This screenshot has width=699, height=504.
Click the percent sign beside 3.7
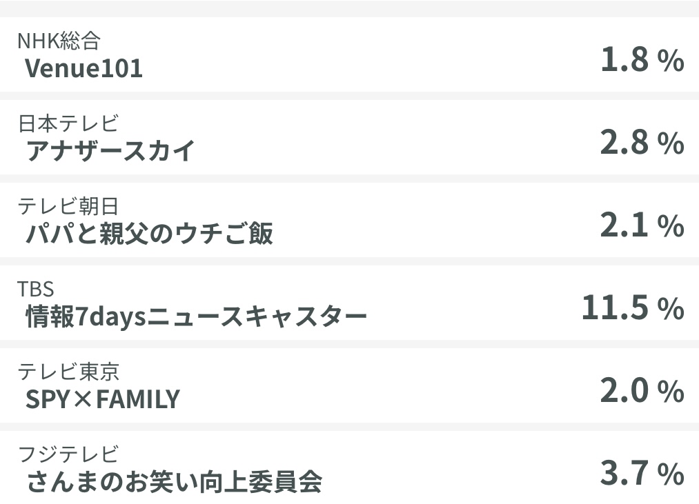[670, 476]
